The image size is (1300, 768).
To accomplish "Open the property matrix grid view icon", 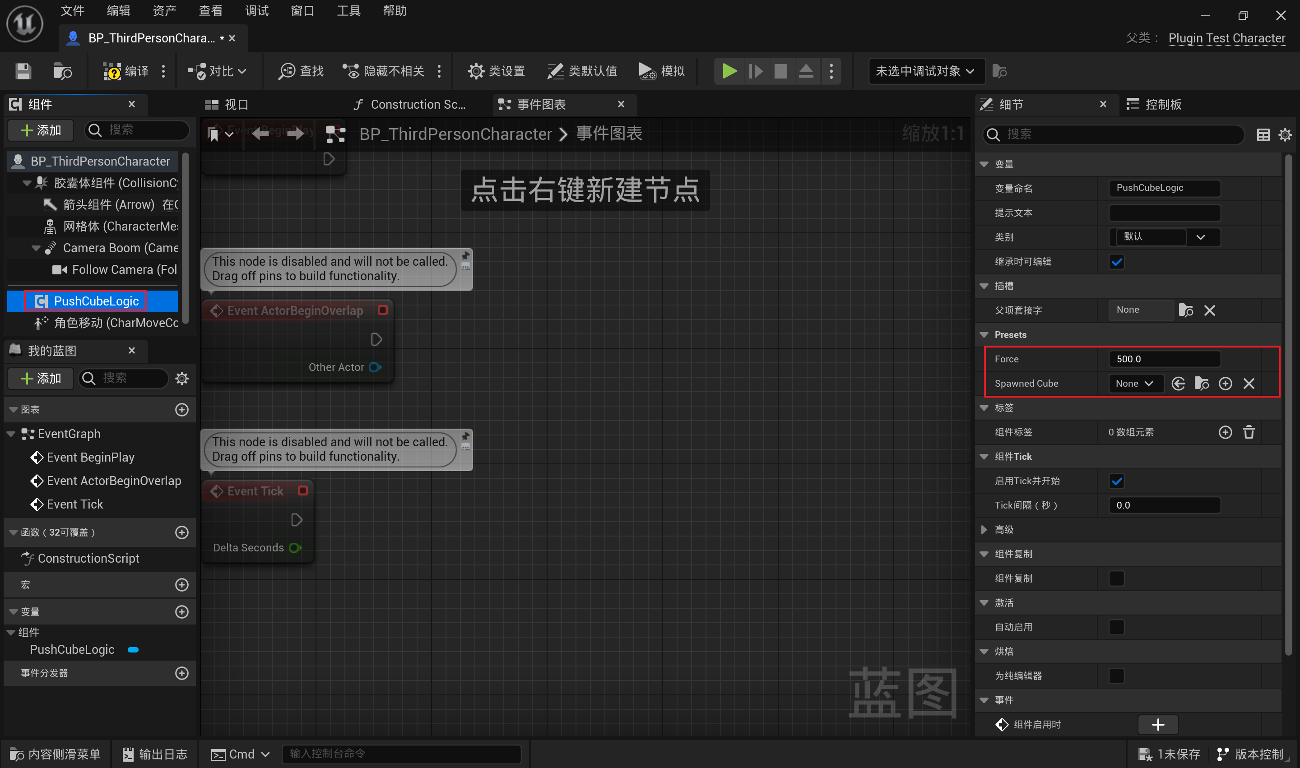I will click(1263, 134).
